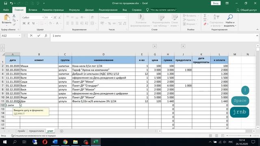Switch to the Справка tab
This screenshot has height=146, width=260.
pos(136,10)
